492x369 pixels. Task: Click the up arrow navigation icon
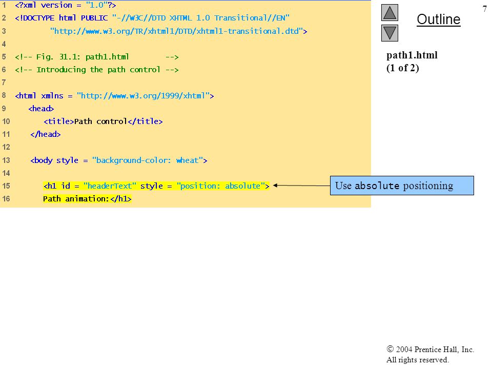pos(389,12)
